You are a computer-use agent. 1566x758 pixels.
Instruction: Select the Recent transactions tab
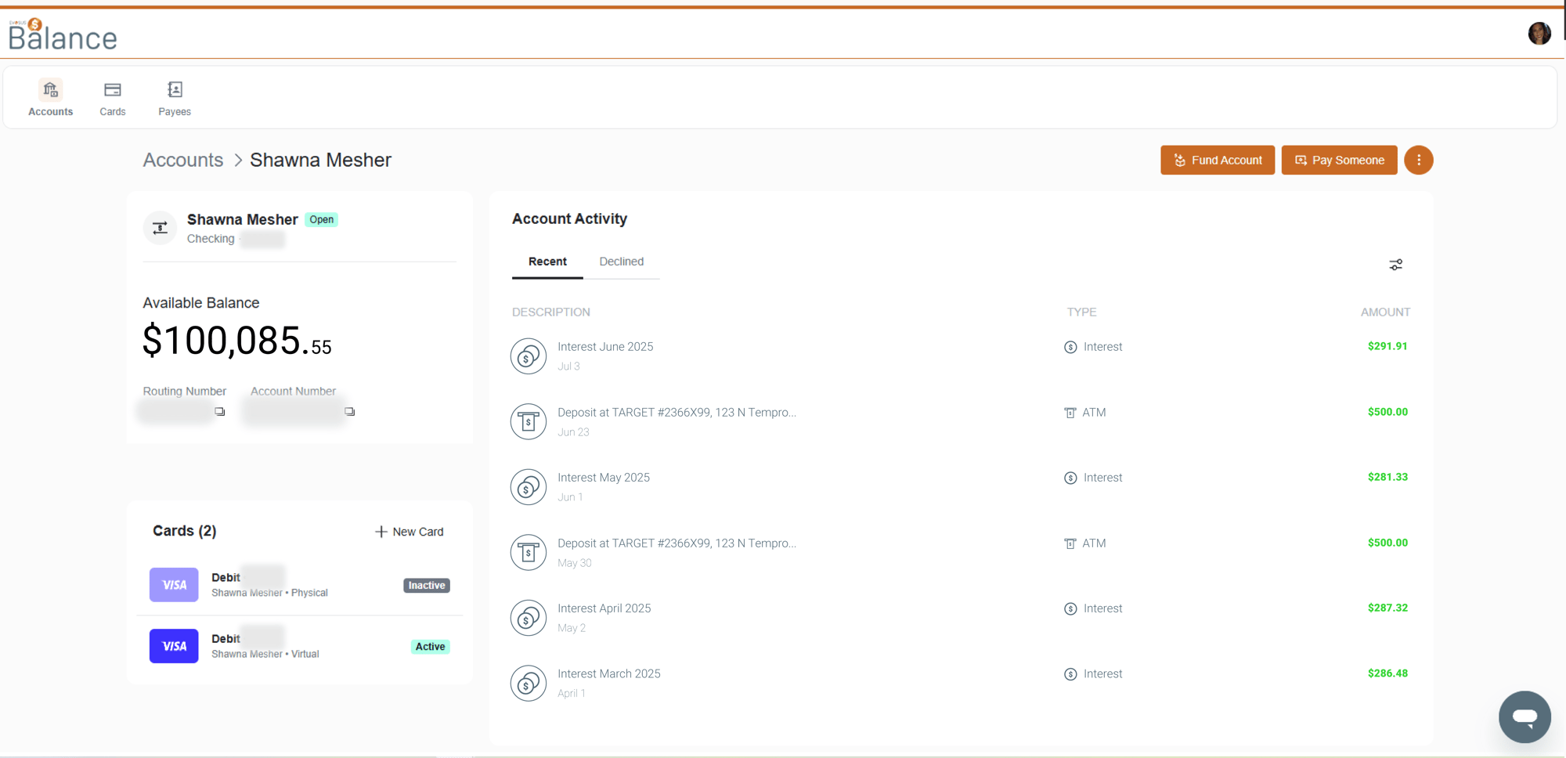547,262
